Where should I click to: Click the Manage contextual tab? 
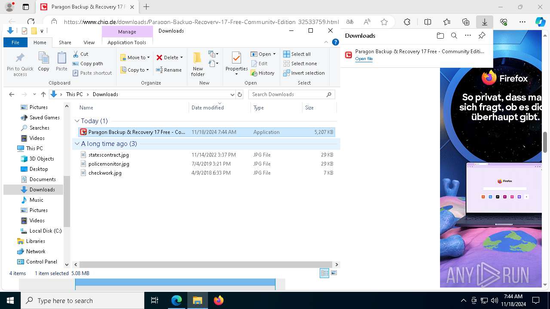point(127,32)
